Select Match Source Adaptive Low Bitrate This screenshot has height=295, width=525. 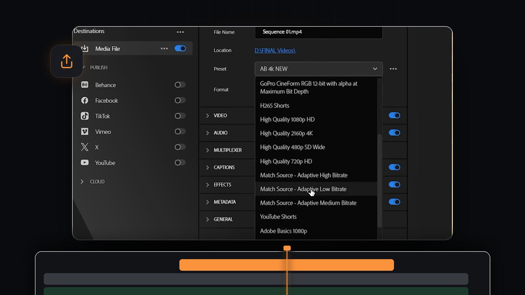pos(317,189)
